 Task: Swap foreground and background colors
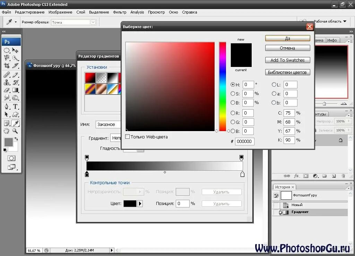16,139
